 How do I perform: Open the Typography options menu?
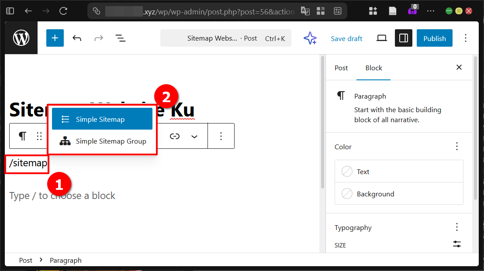click(456, 227)
